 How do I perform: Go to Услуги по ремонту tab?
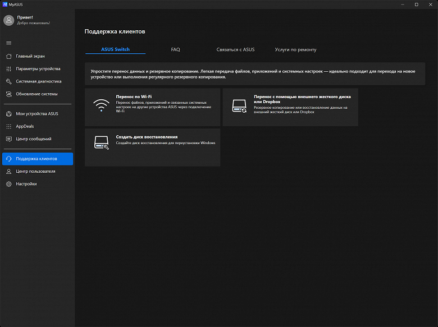click(x=295, y=49)
